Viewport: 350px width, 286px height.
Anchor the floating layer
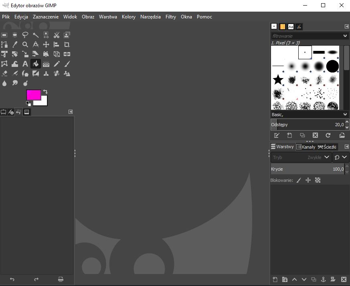[x=323, y=279]
